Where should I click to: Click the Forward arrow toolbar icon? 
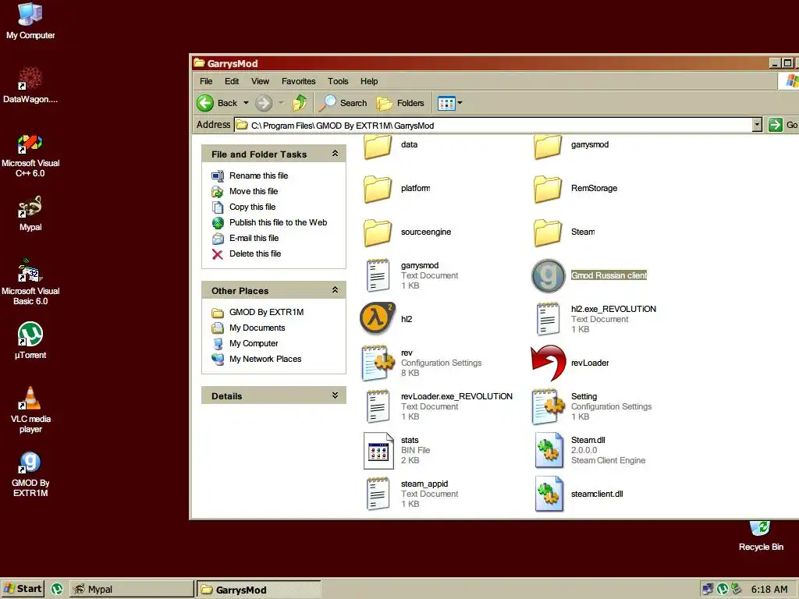264,103
